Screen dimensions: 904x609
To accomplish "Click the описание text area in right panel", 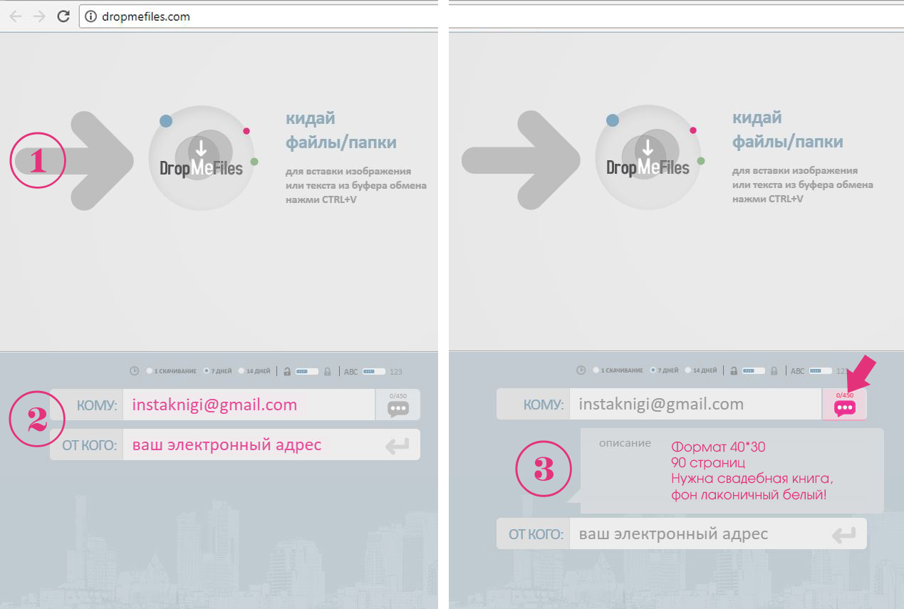I will pos(732,471).
